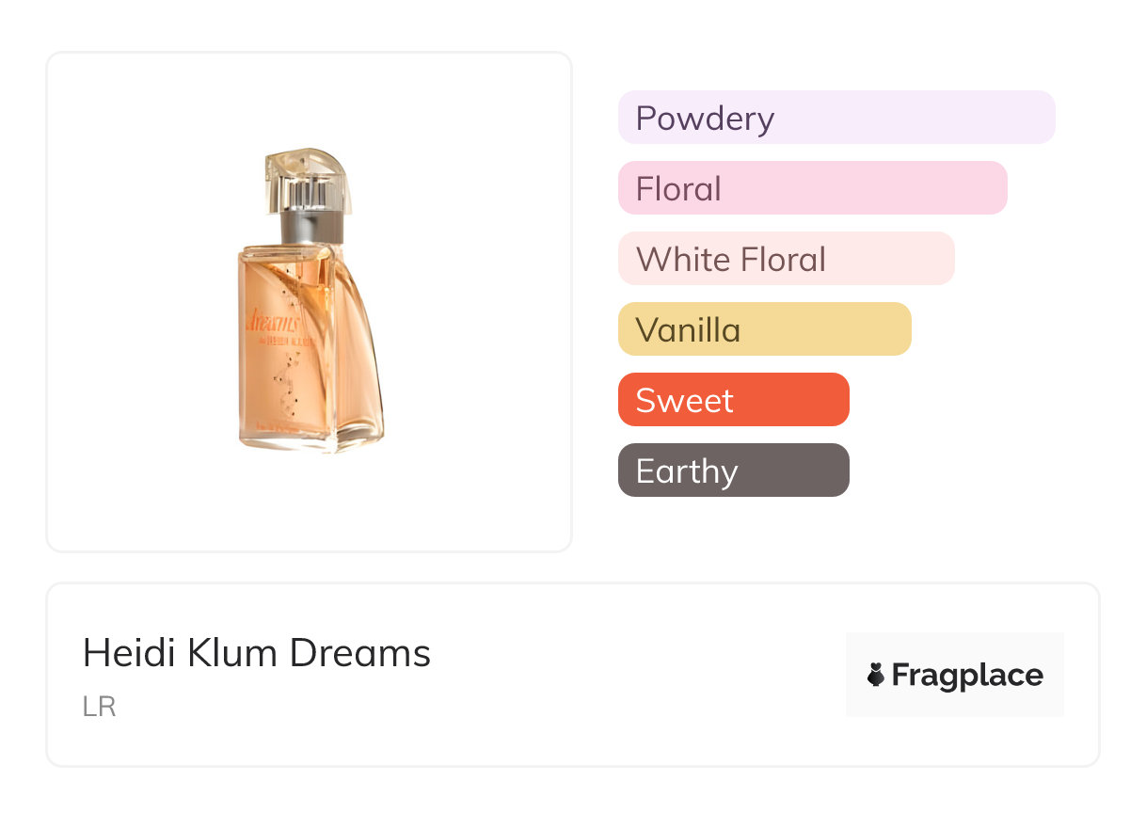Screen dimensions: 1146x813
Task: Open the Heidi Klum Dreams title
Action: (x=257, y=653)
